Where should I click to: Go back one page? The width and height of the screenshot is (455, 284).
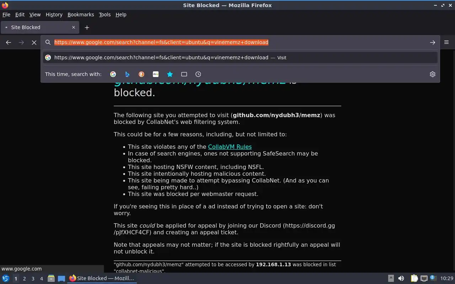(9, 42)
